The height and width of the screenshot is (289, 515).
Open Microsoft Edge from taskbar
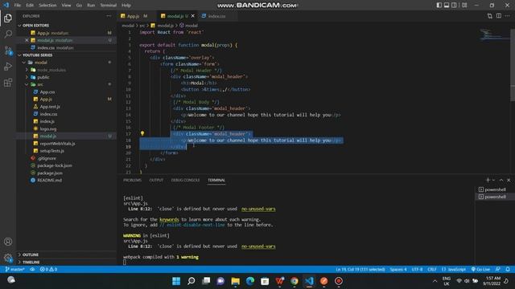[x=250, y=281]
